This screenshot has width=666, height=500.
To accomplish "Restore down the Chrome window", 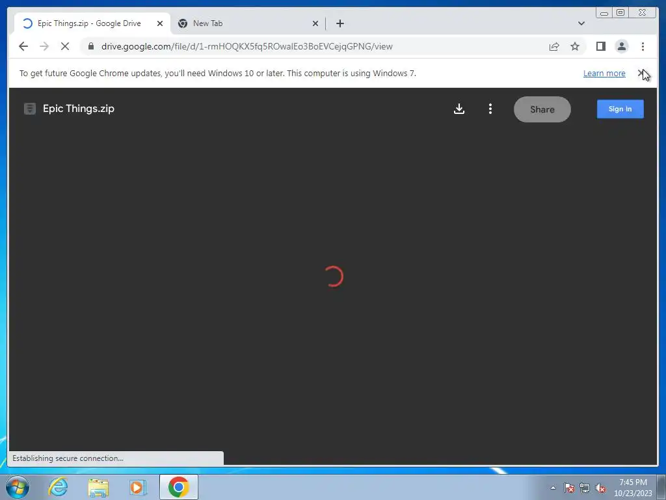I will 620,13.
